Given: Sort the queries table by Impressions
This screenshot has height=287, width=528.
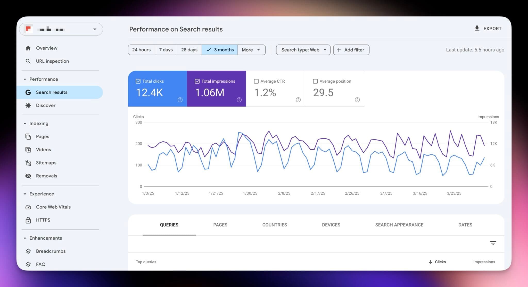Looking at the screenshot, I should tap(484, 262).
